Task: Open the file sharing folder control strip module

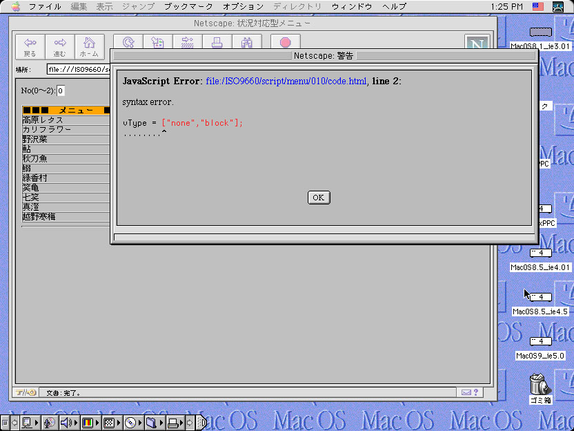Action: coord(155,423)
